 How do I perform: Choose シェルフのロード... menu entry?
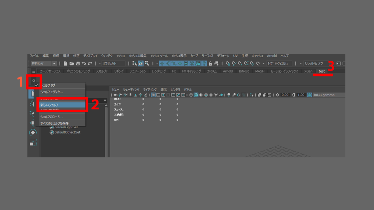[62, 117]
